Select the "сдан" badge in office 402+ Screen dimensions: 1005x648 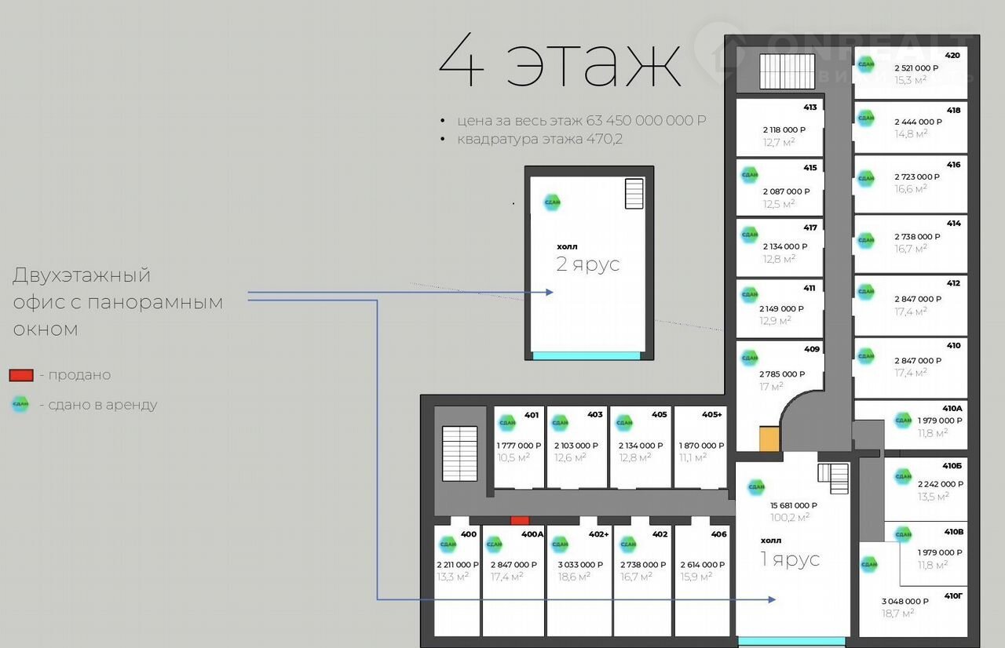point(559,544)
